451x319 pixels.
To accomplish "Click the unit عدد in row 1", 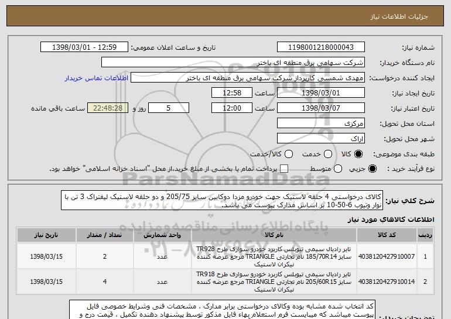I will pyautogui.click(x=162, y=256).
